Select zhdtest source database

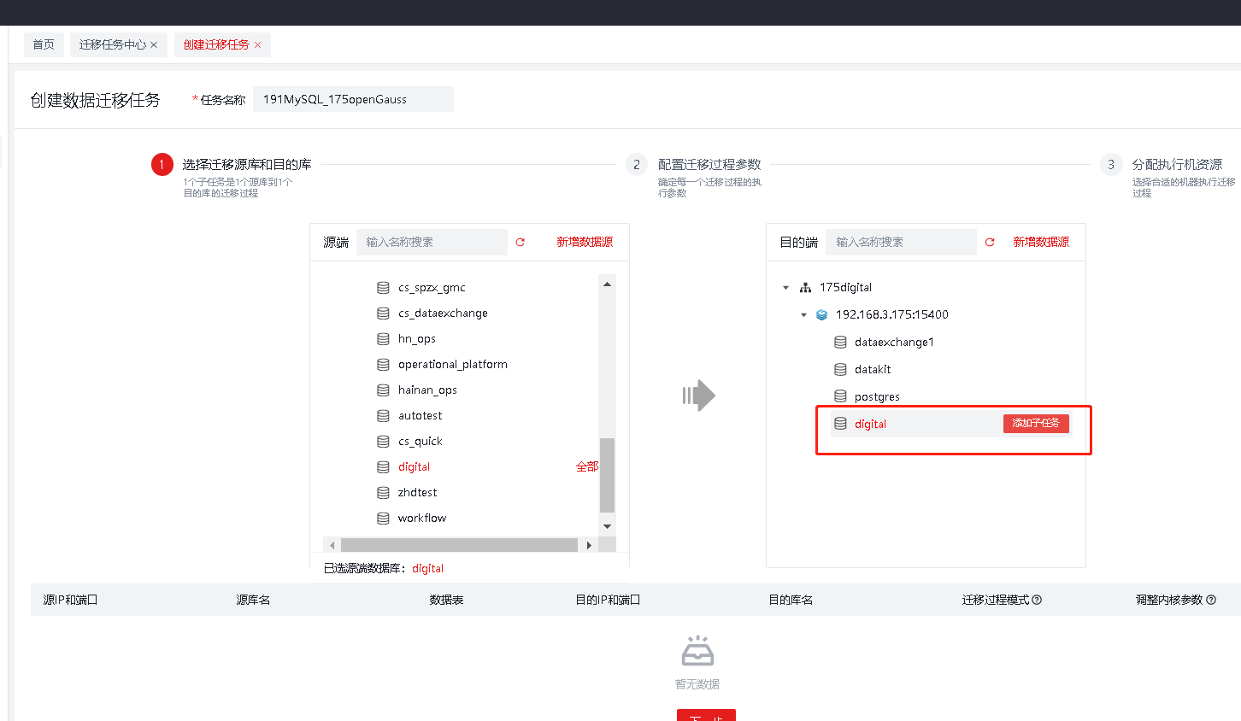418,493
